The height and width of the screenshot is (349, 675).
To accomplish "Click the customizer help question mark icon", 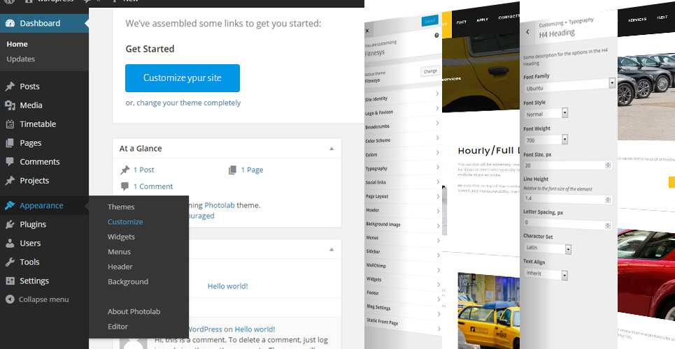I will 436,35.
